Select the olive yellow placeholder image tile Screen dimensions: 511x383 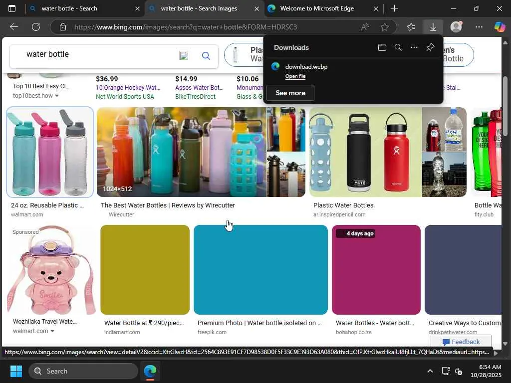145,270
